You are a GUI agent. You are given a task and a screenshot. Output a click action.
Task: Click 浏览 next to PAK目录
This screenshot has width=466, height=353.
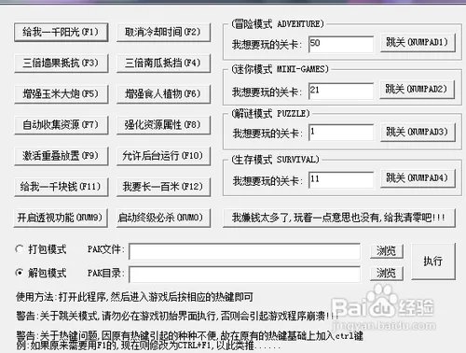coord(387,273)
